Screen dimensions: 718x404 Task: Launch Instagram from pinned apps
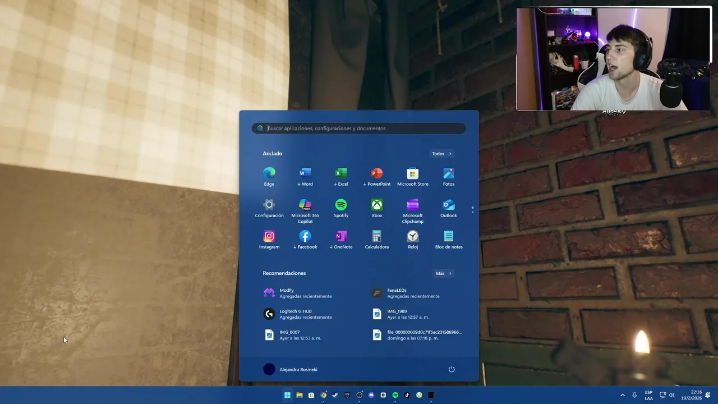click(x=269, y=240)
